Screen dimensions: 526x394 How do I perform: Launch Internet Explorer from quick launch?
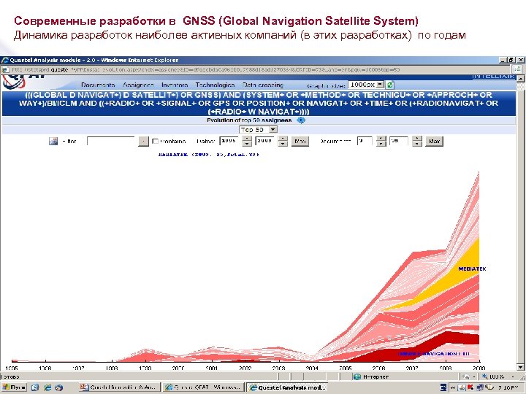(x=47, y=387)
